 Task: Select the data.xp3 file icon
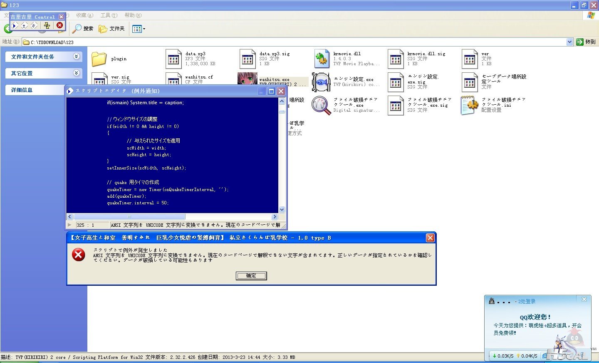click(173, 59)
